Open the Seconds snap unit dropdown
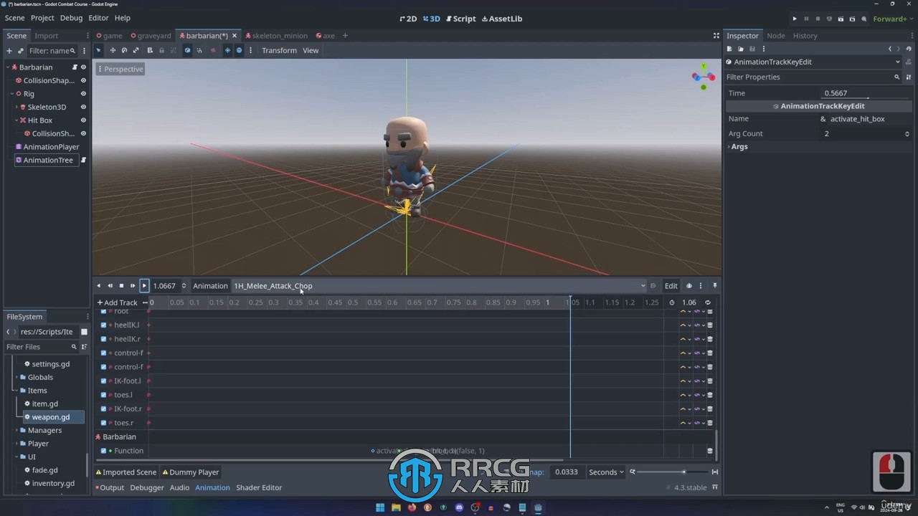 [x=605, y=472]
